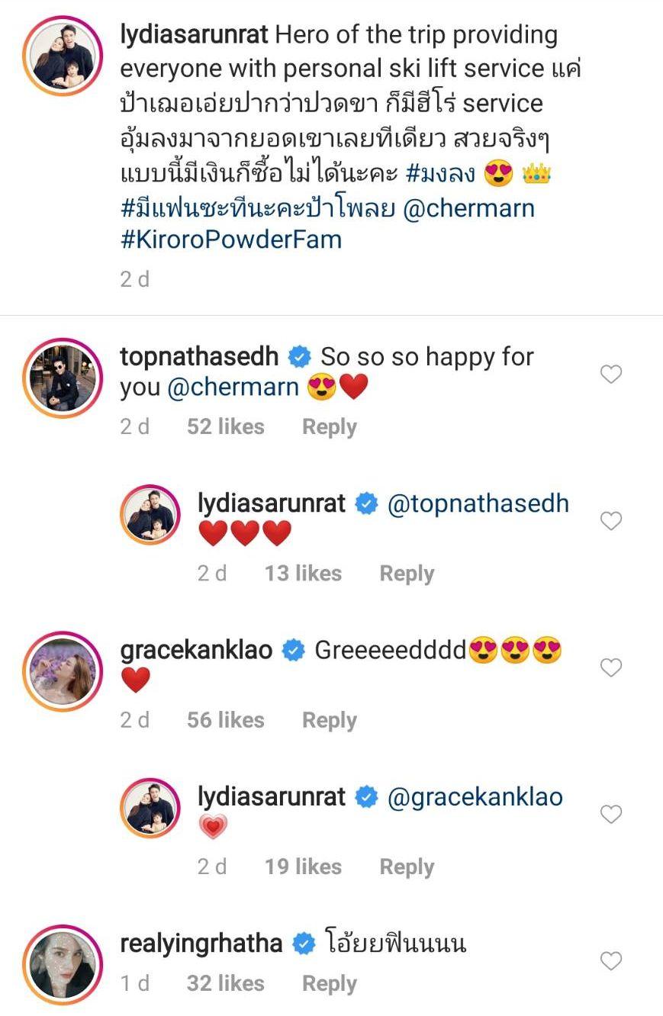Reply to gracekanklao's comment
The height and width of the screenshot is (1016, 663).
[x=329, y=720]
